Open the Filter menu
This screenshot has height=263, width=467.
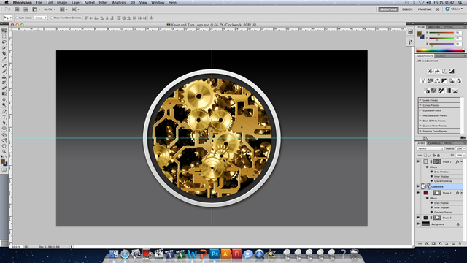pyautogui.click(x=104, y=3)
